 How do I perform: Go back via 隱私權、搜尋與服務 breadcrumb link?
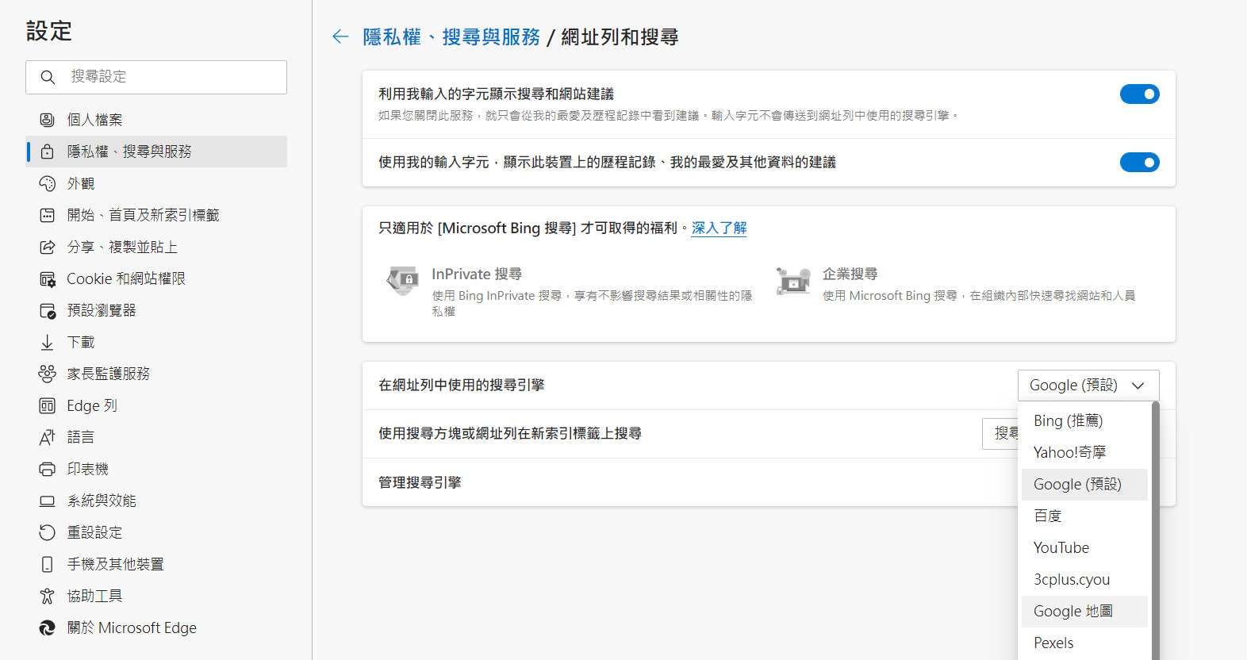pyautogui.click(x=451, y=37)
